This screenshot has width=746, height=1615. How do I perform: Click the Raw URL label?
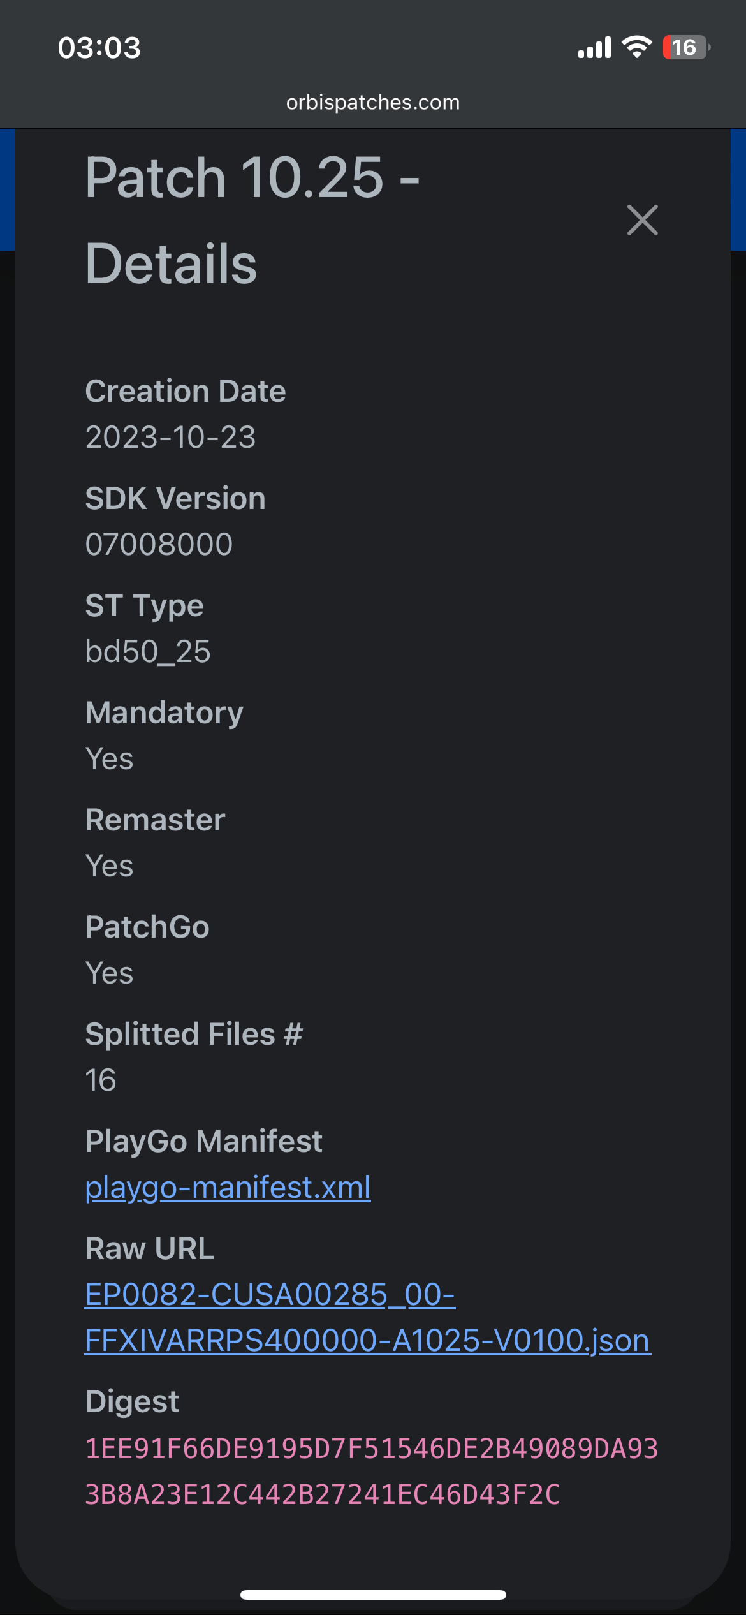[x=149, y=1249]
